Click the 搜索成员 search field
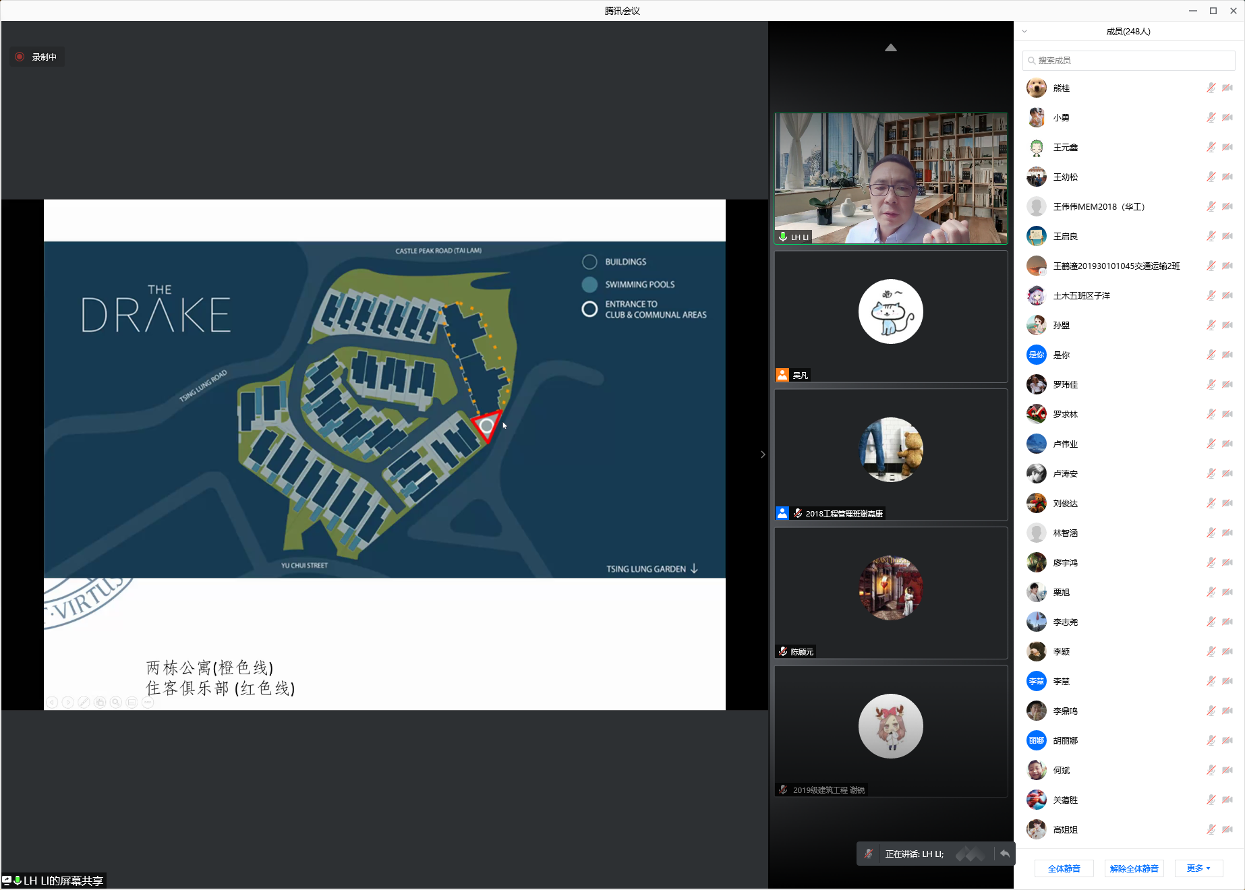The width and height of the screenshot is (1245, 890). tap(1128, 61)
